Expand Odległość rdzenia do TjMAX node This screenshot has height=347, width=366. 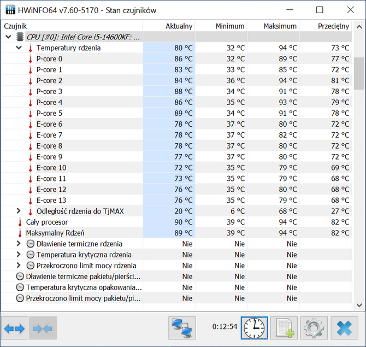(19, 211)
